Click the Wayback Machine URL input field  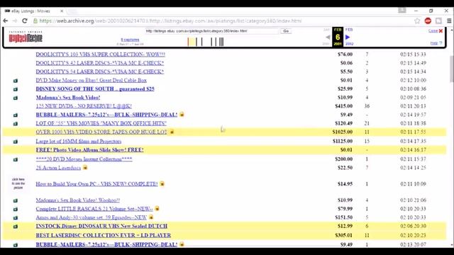(x=211, y=31)
